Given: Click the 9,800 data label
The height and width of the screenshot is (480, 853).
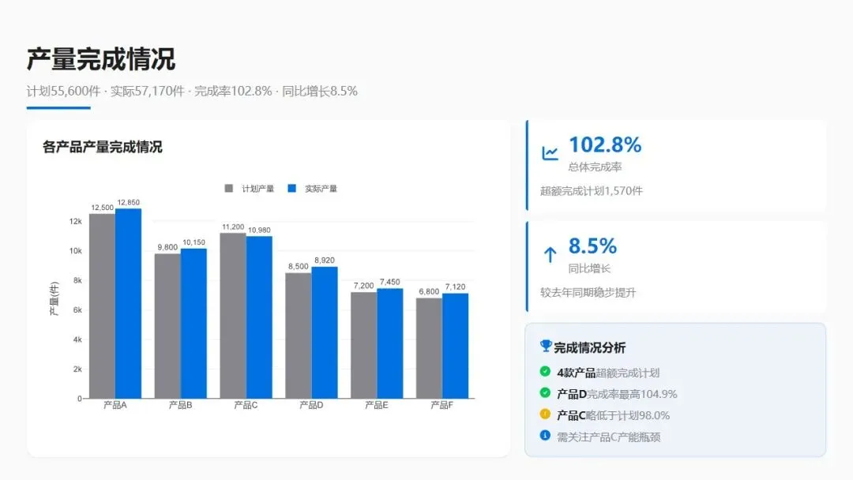Looking at the screenshot, I should [167, 247].
